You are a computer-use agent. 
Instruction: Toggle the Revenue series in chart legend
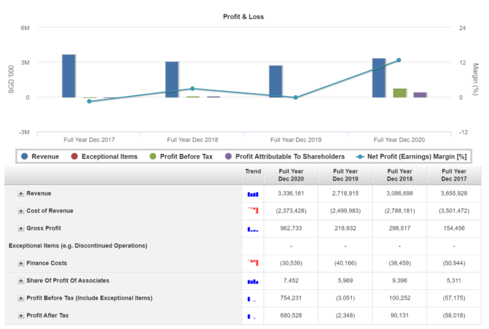pyautogui.click(x=40, y=157)
